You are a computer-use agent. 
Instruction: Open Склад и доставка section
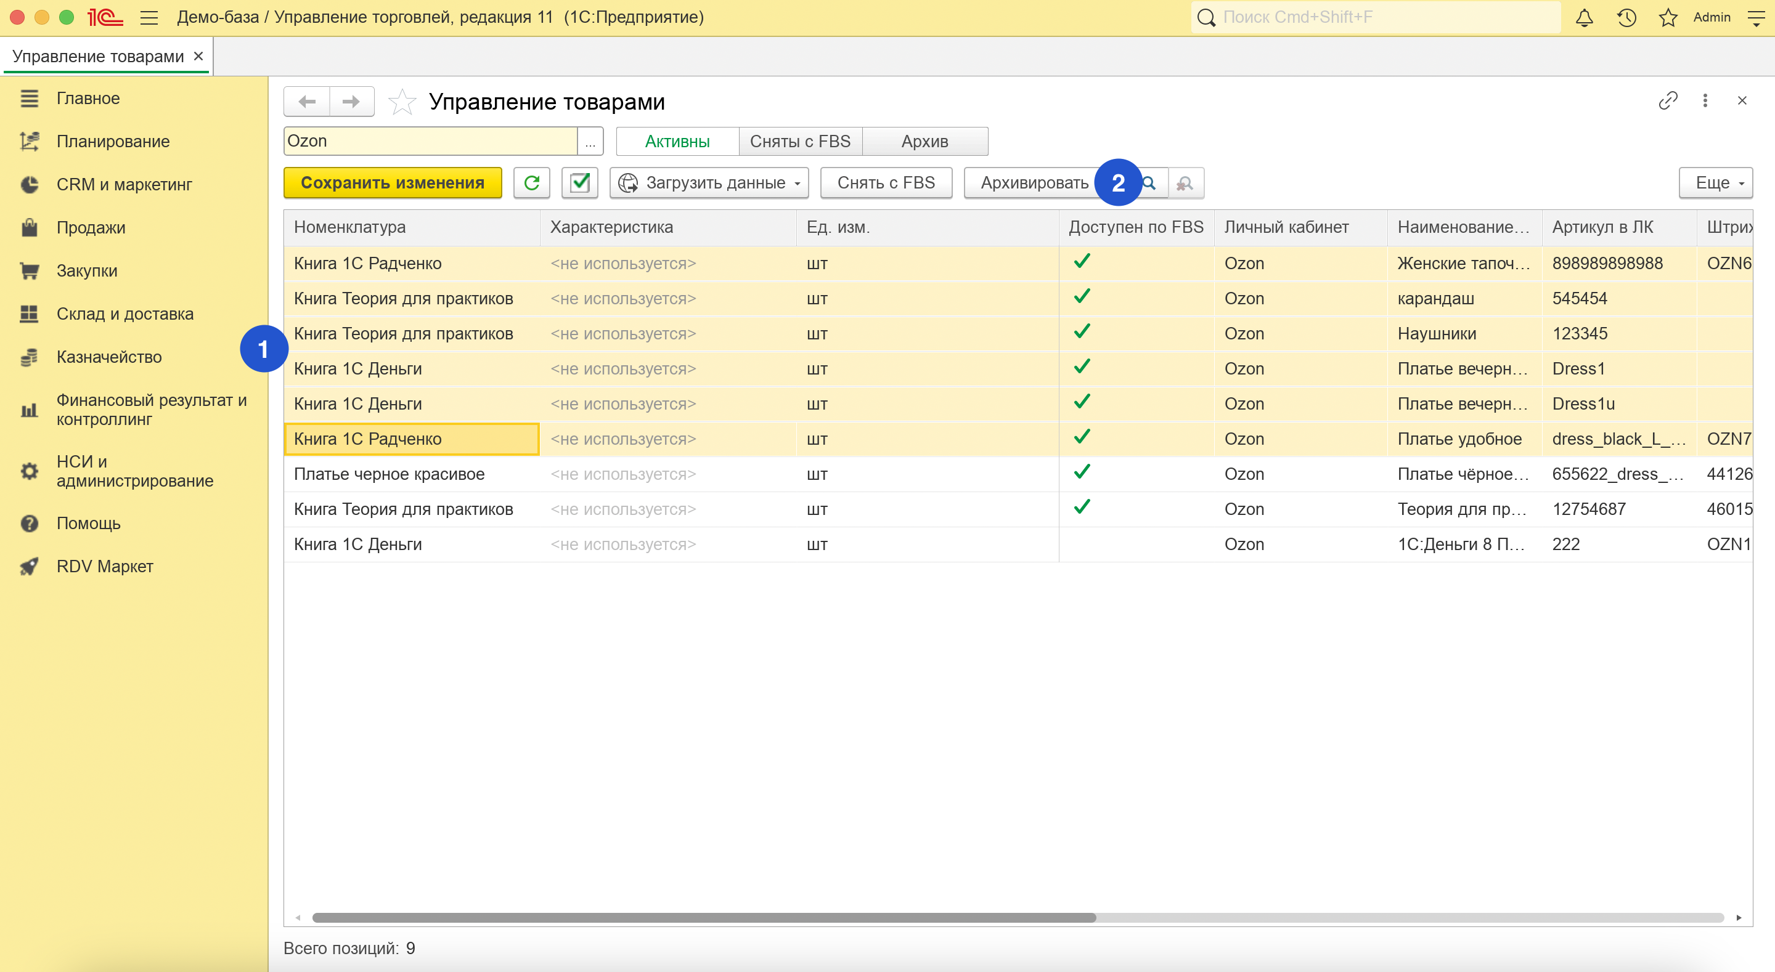point(124,314)
